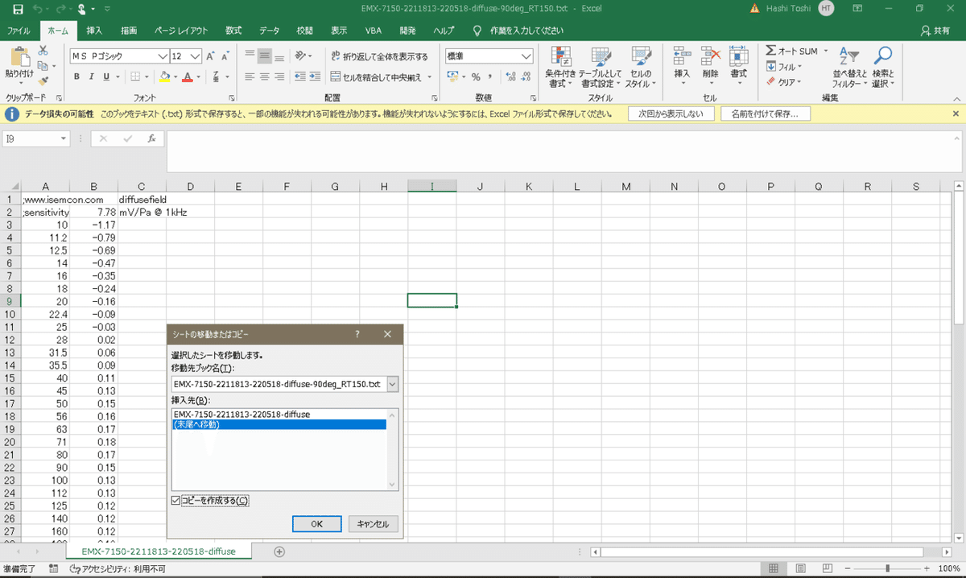The height and width of the screenshot is (578, 966).
Task: Click the Increase indent icon
Action: (314, 76)
